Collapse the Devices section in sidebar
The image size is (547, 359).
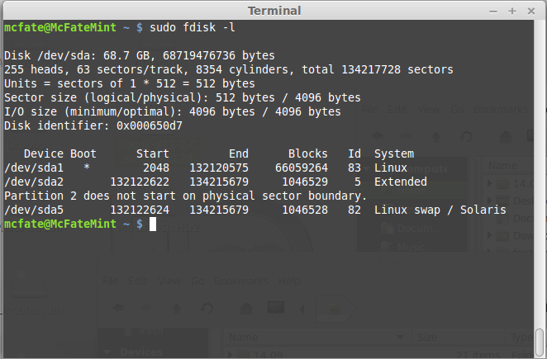coord(106,352)
